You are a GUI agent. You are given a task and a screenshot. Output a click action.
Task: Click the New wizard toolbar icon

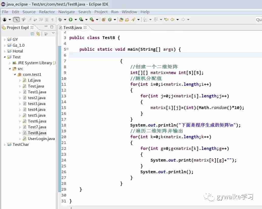pos(5,20)
